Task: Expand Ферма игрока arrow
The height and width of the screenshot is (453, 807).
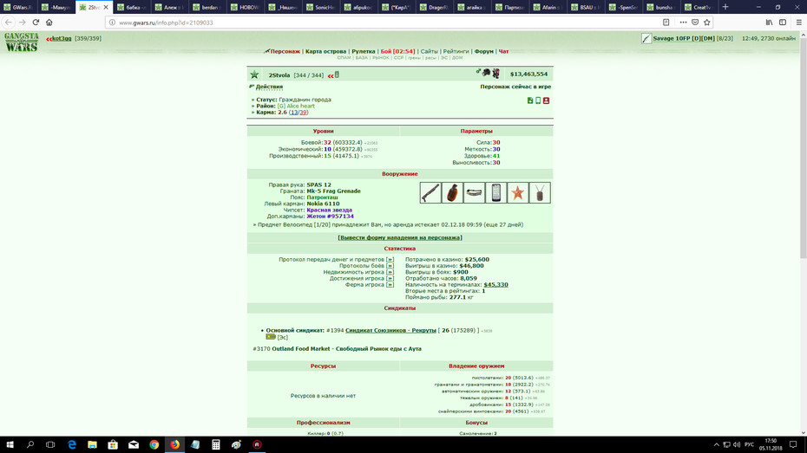Action: pos(390,285)
